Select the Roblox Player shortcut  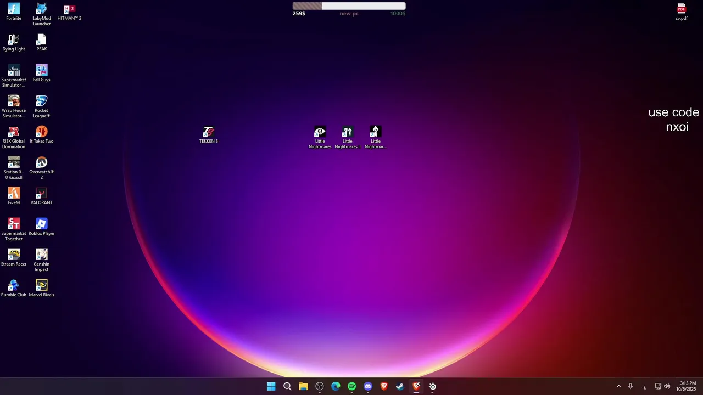(x=41, y=227)
